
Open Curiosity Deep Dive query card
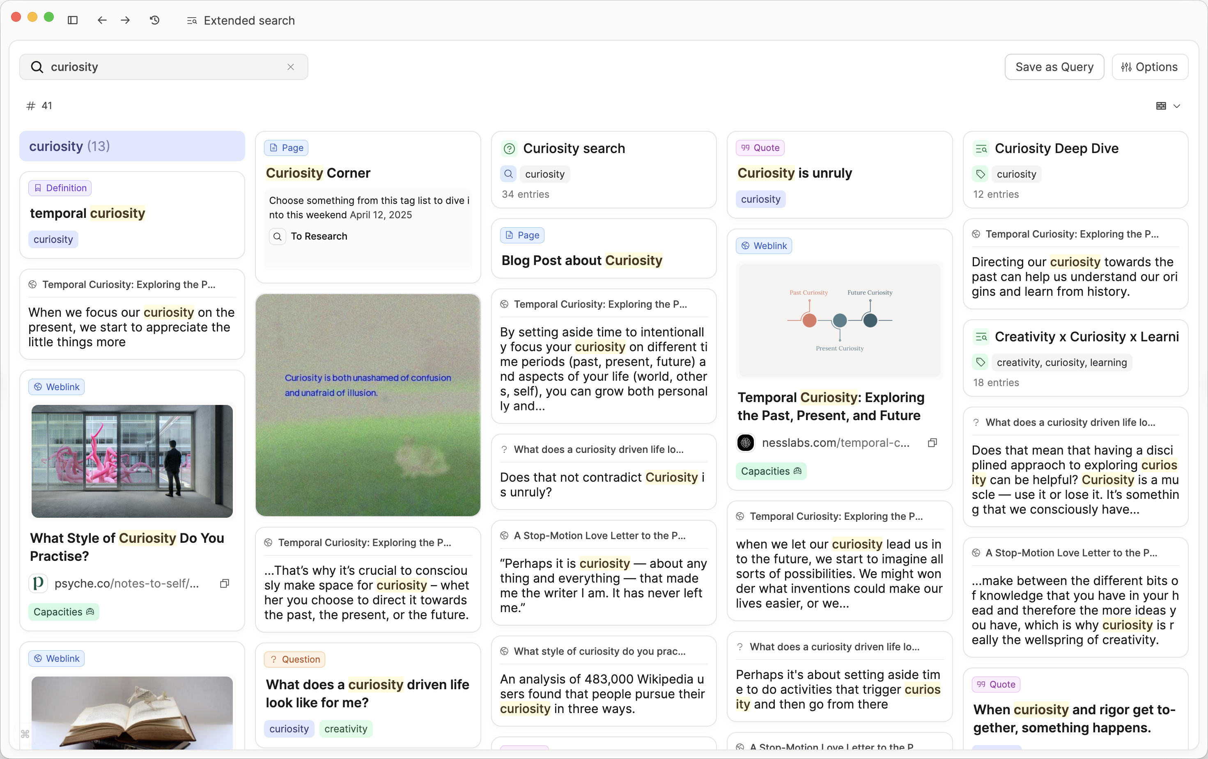pyautogui.click(x=1056, y=149)
